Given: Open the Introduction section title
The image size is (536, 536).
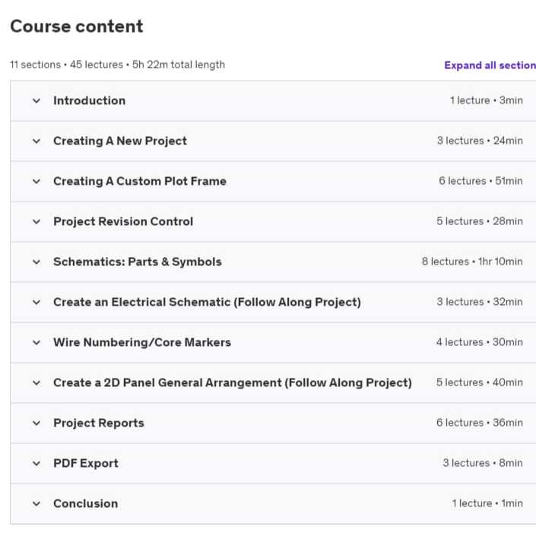Looking at the screenshot, I should point(89,100).
